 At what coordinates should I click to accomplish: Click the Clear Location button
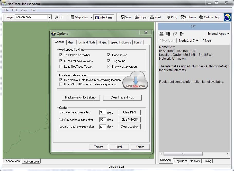(x=130, y=127)
